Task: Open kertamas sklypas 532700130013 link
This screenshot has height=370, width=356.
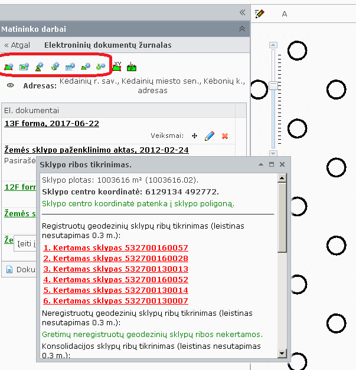Action: pyautogui.click(x=116, y=269)
